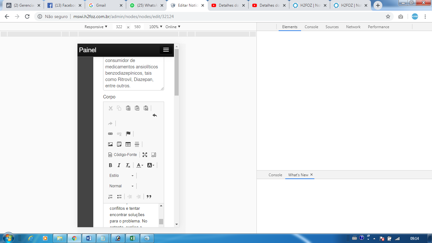
Task: Maximize the editor with the fullscreen icon
Action: 145,155
